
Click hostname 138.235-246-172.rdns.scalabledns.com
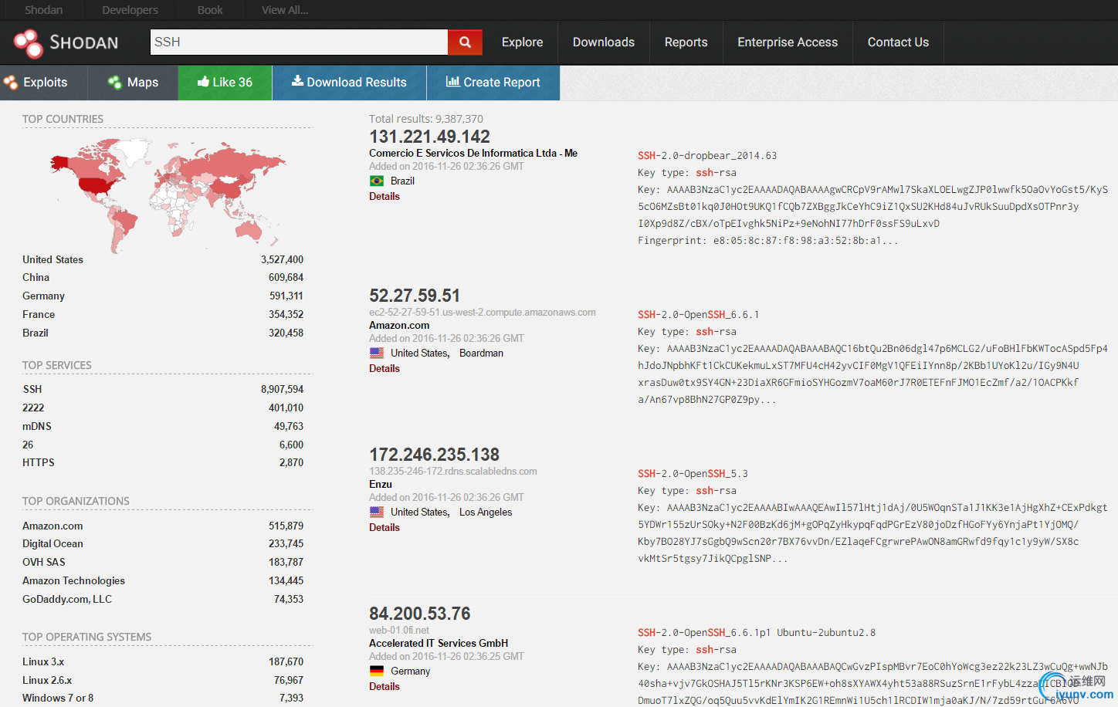coord(453,472)
